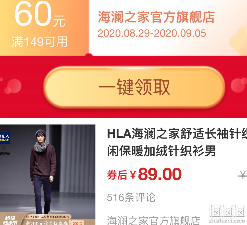Click the coupon validity date 2020.08.29-2020.09.05
The image size is (247, 225).
(152, 33)
